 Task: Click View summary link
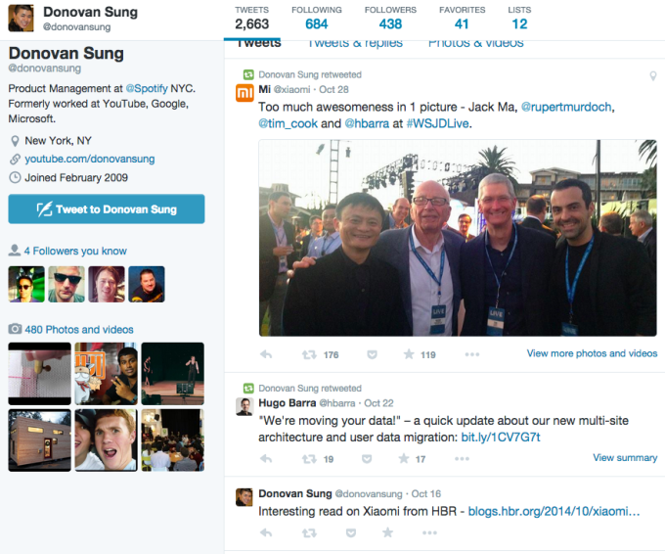(x=625, y=458)
